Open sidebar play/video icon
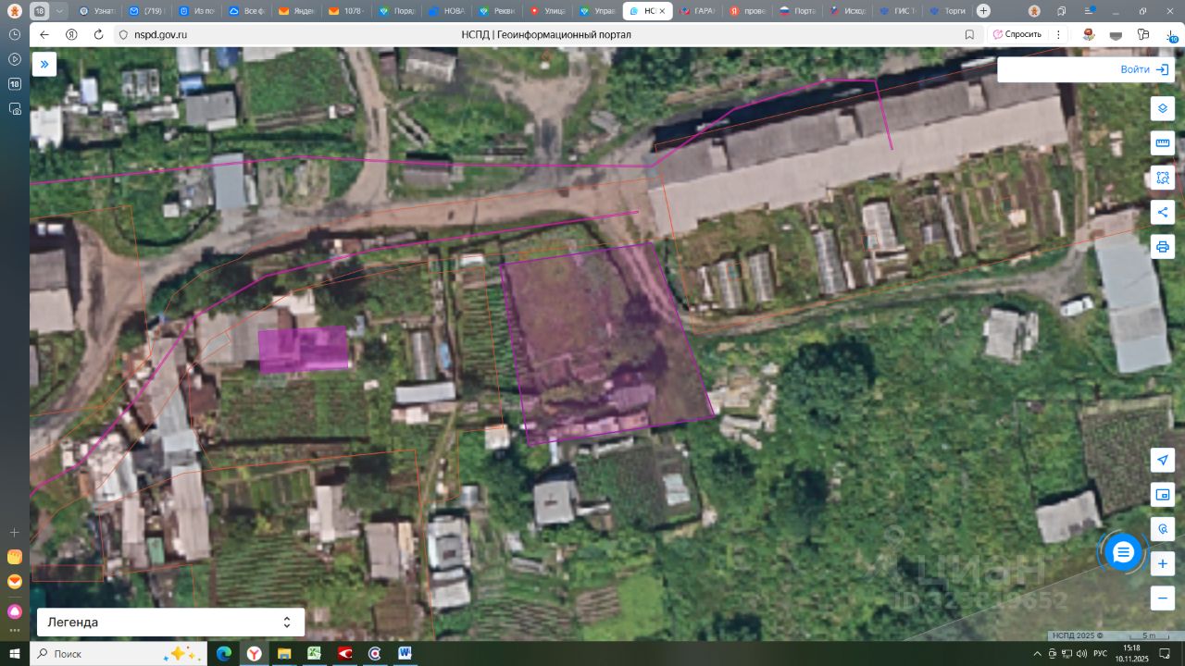 click(15, 59)
